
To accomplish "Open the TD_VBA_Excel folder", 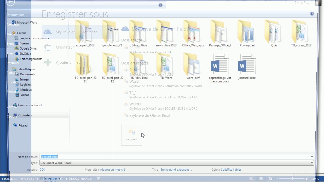I will 139,66.
